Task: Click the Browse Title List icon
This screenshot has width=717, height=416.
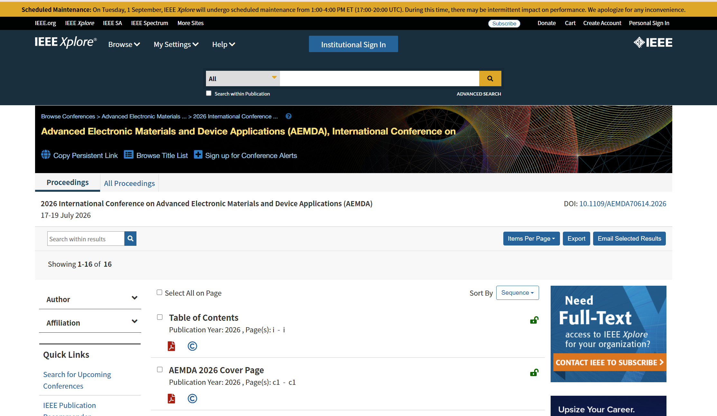Action: [129, 154]
